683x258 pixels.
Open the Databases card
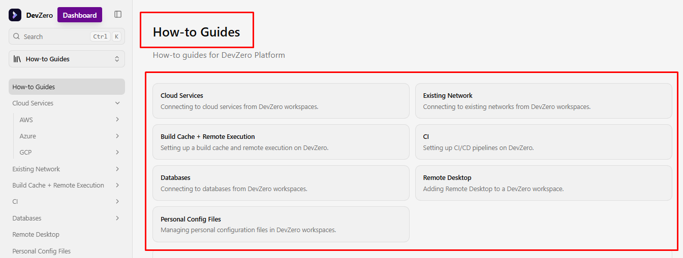281,183
